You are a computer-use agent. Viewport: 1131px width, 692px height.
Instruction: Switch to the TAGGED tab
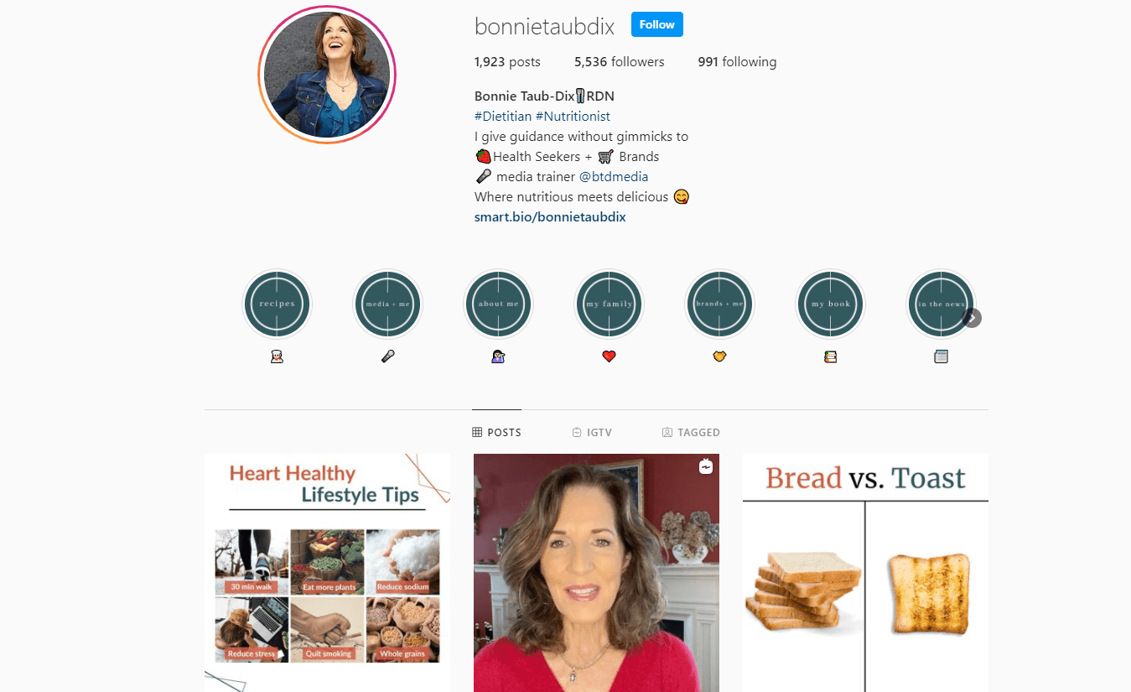point(691,433)
